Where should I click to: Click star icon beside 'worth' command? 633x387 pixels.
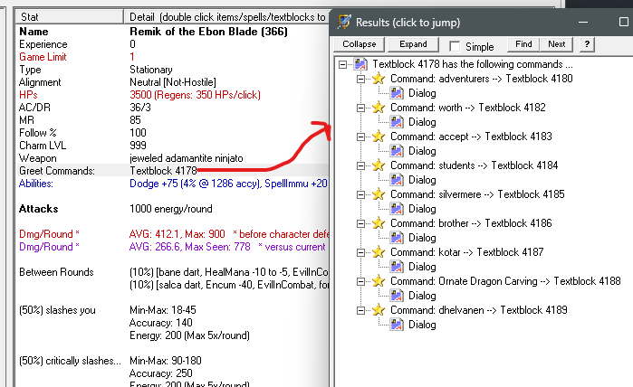tap(379, 108)
